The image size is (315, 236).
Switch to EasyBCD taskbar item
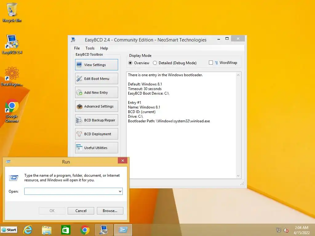pyautogui.click(x=104, y=230)
